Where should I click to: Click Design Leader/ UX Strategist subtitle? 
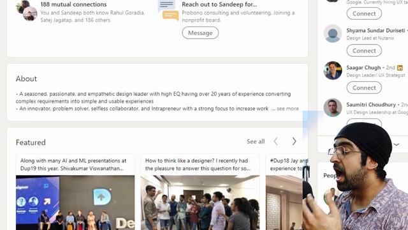(x=375, y=75)
